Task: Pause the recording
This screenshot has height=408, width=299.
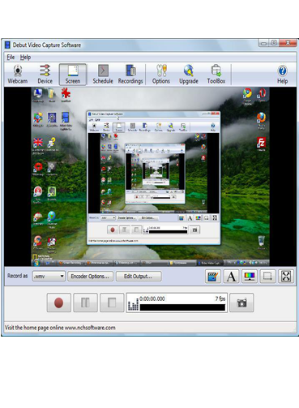Action: 85,303
